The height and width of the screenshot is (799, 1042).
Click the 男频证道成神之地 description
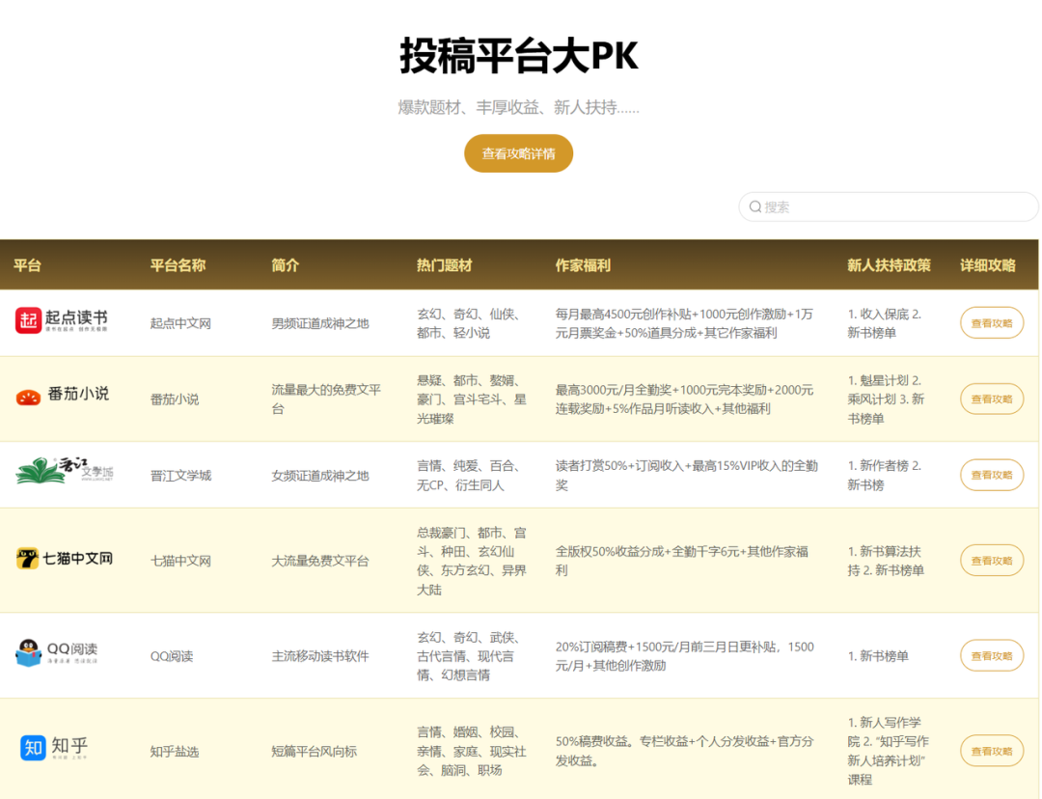pos(319,323)
